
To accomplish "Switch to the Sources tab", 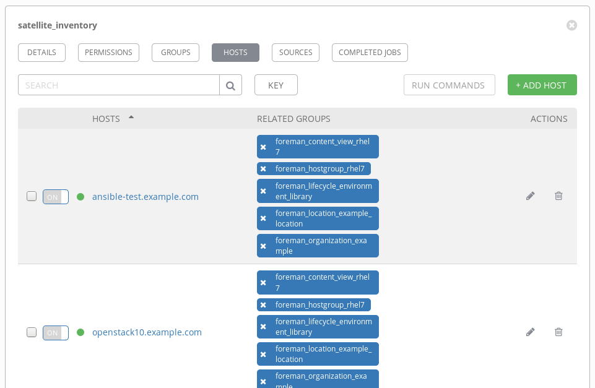I will coord(295,53).
